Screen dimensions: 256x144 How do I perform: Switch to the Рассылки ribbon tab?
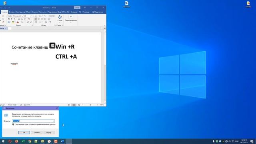coord(43,12)
